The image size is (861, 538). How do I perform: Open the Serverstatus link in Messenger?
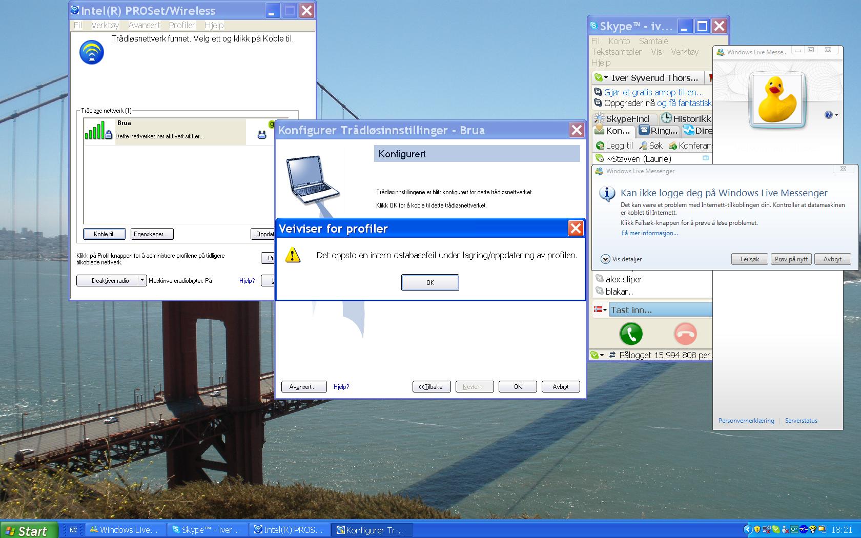point(801,421)
